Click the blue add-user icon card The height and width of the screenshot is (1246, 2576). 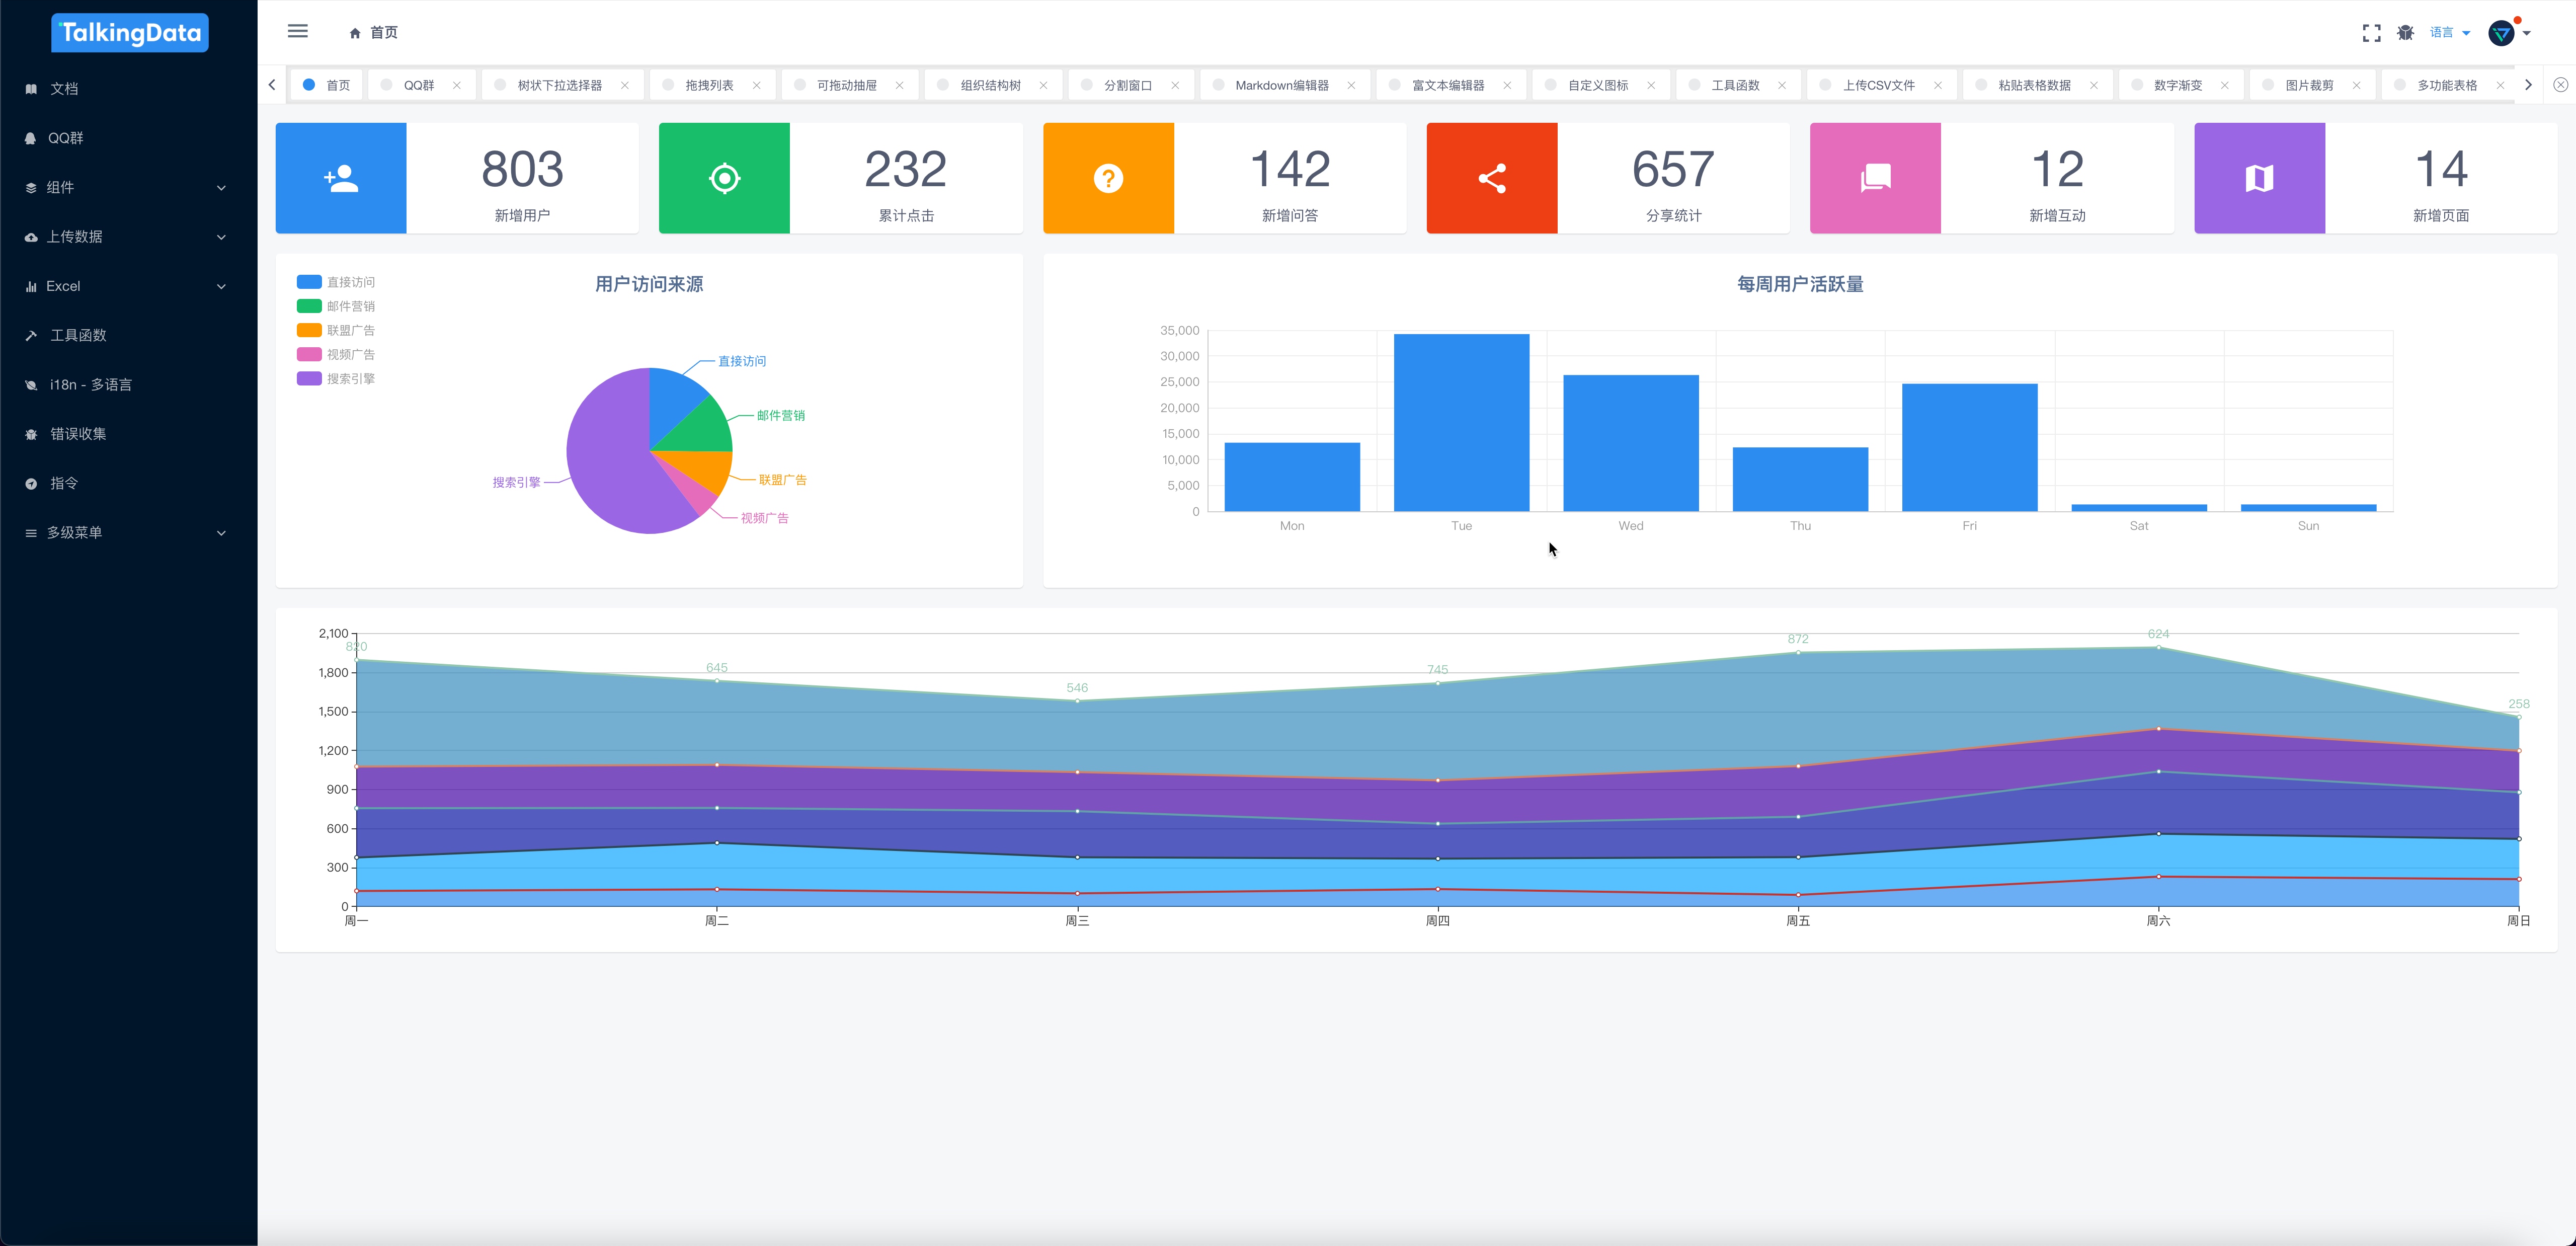[x=341, y=178]
